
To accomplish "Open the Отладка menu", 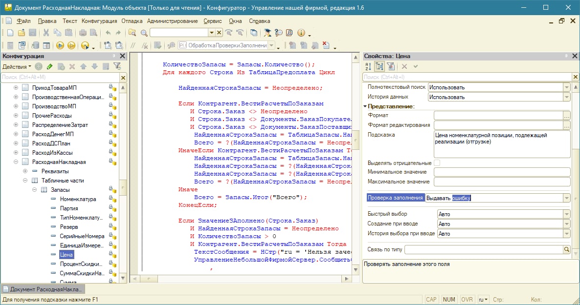I will (x=132, y=21).
